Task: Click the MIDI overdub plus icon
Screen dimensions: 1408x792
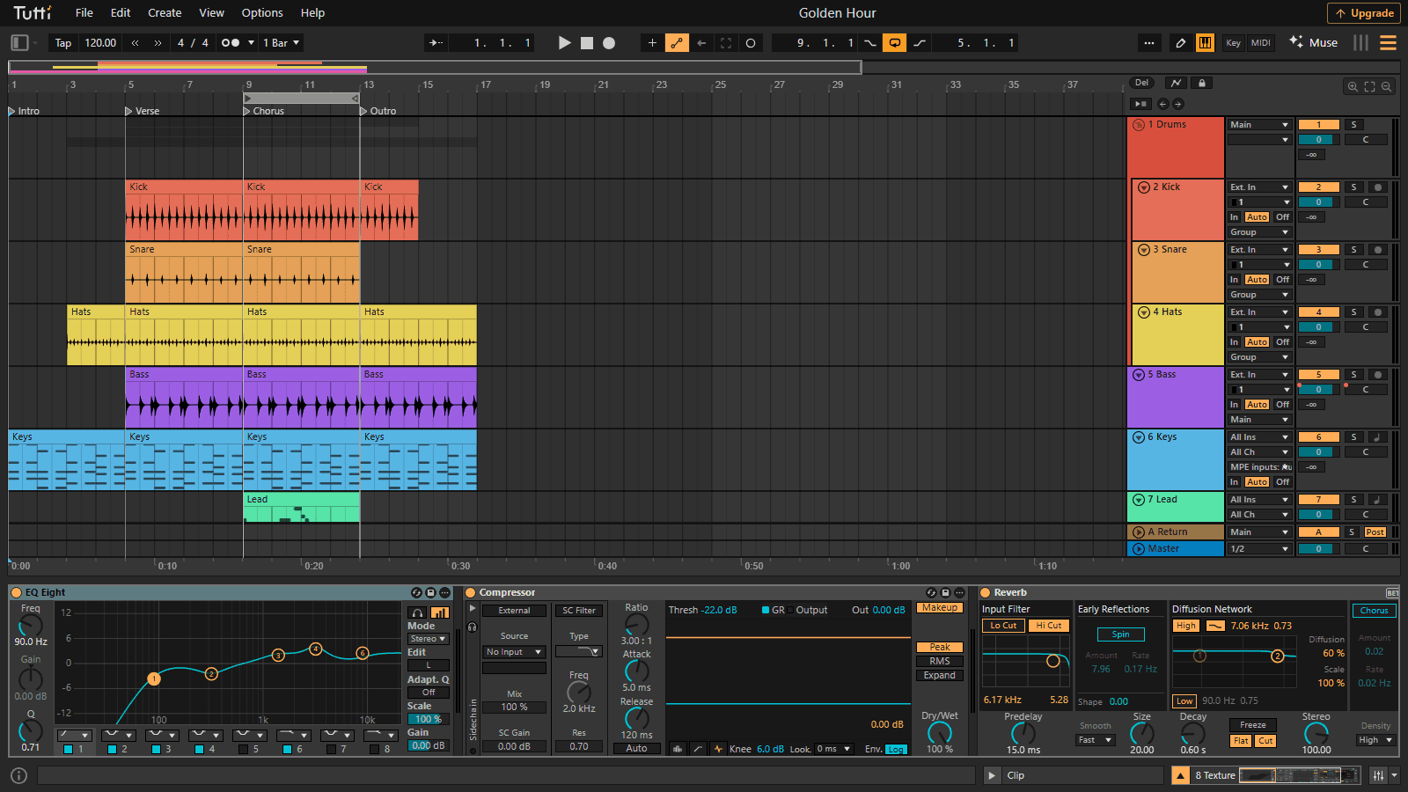Action: click(652, 42)
